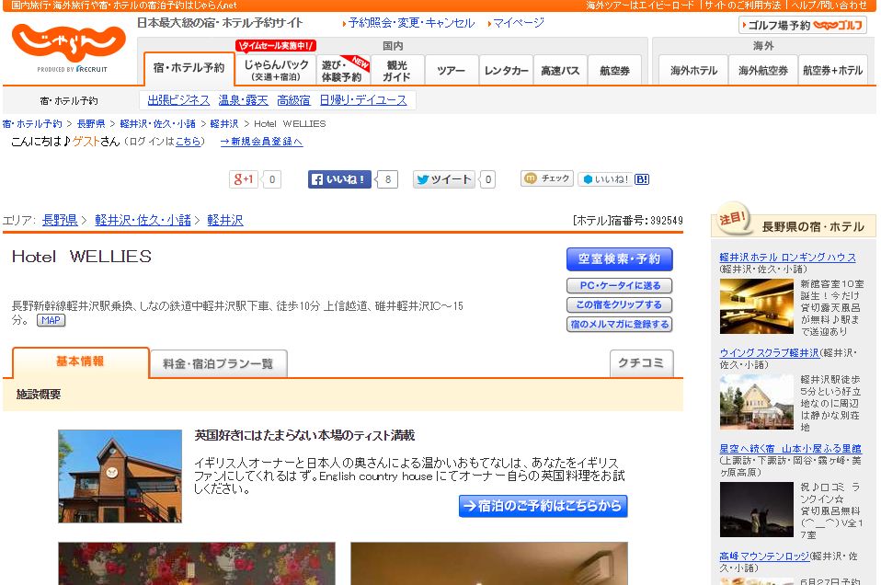
Task: Click 宿・ホテル予約 breadcrumb link
Action: 32,123
